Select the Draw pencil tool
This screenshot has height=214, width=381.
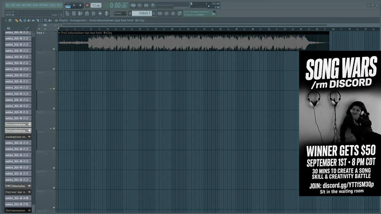click(16, 21)
